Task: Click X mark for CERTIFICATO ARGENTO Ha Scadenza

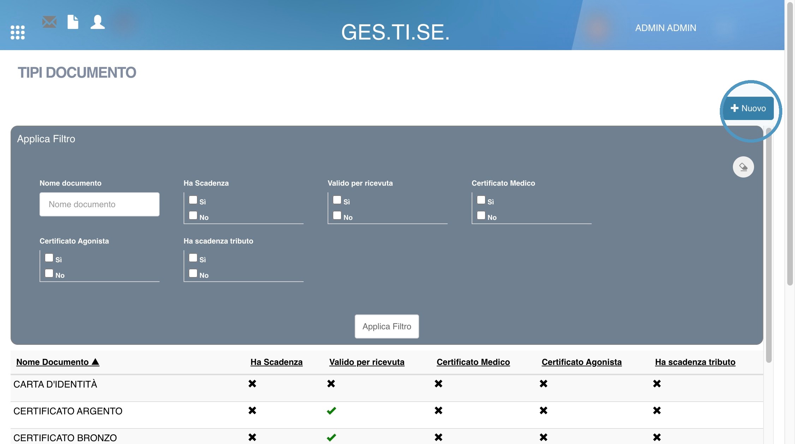Action: pos(252,410)
